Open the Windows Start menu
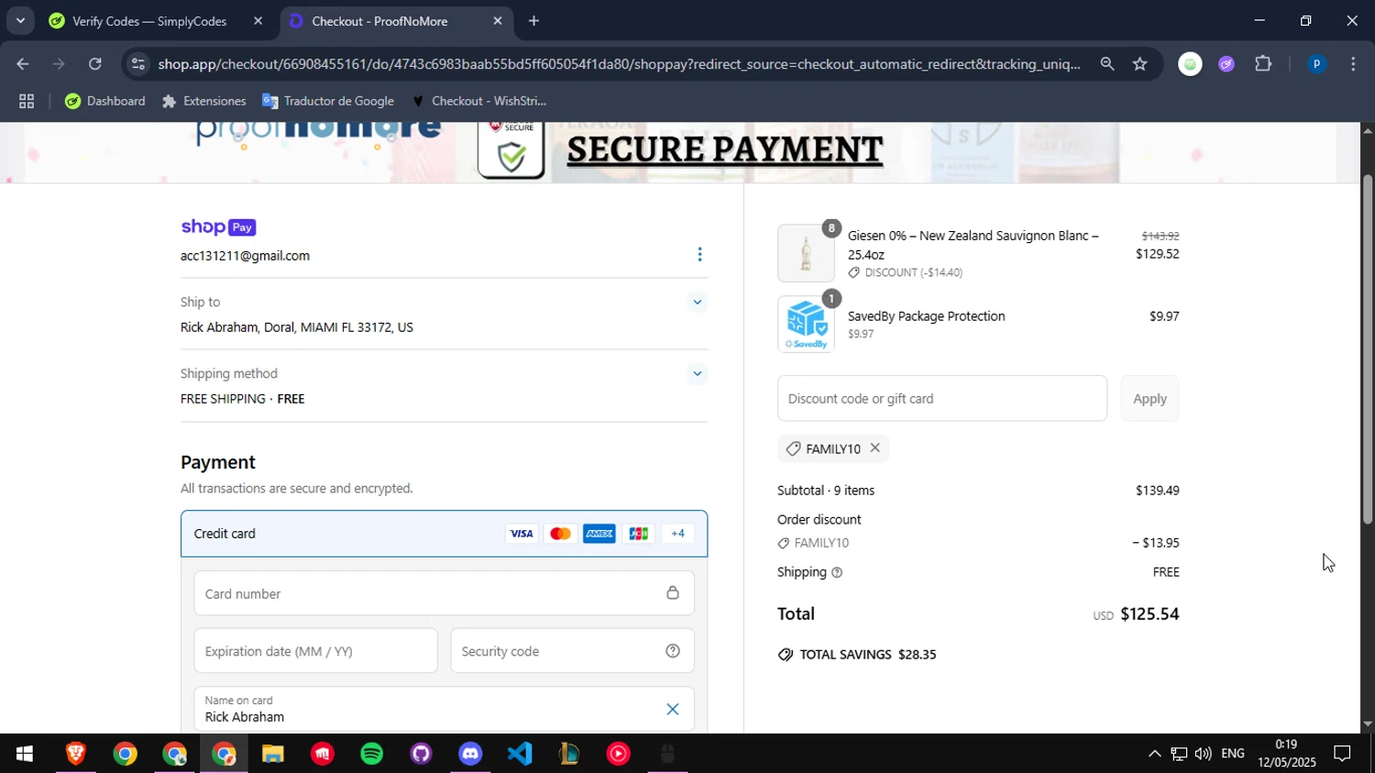 coord(24,754)
